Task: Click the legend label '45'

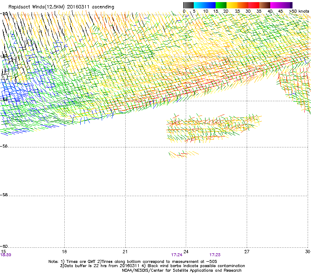Action: 280,11
